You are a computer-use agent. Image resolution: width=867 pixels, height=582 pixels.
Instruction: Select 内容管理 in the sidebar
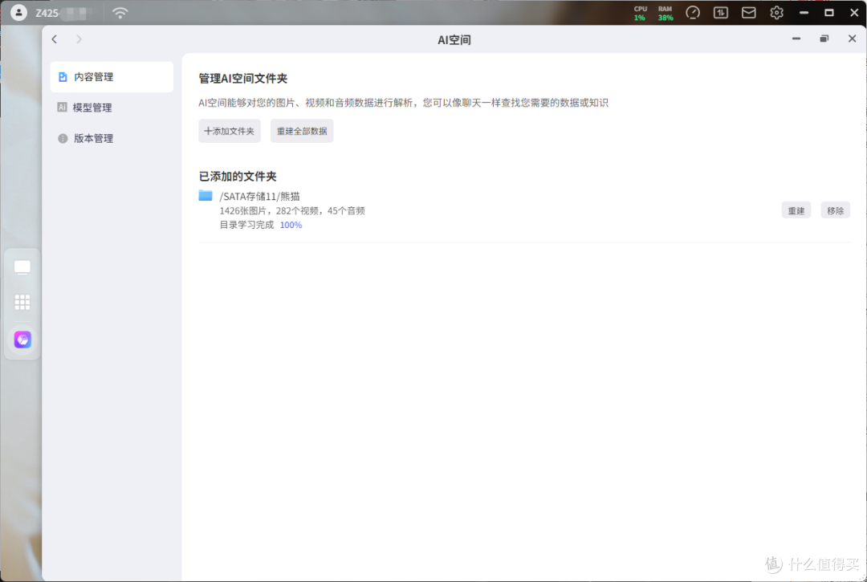tap(112, 77)
